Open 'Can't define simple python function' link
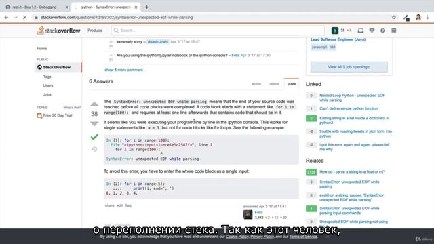Viewport: 434px width, 244px height. click(349, 108)
